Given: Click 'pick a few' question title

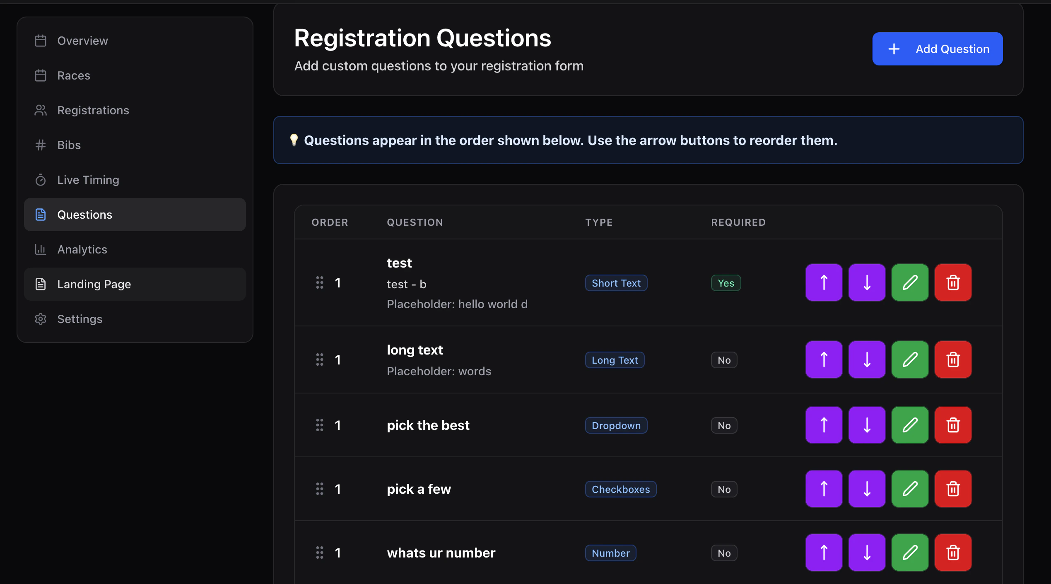Looking at the screenshot, I should point(419,489).
